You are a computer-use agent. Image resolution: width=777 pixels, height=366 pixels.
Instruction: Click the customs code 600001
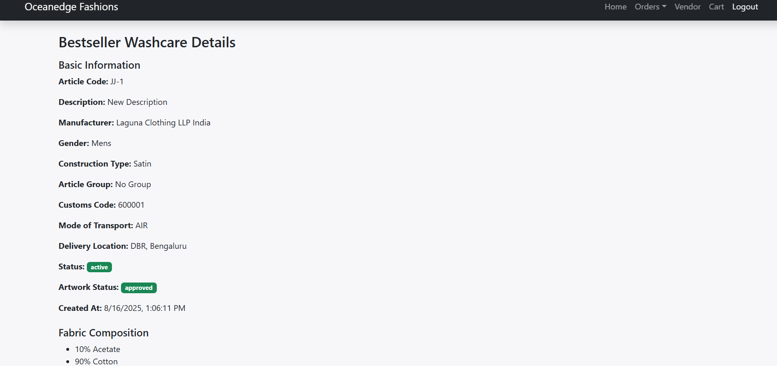click(131, 205)
